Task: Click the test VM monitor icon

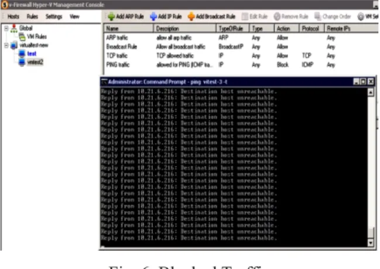Action: tap(22, 53)
